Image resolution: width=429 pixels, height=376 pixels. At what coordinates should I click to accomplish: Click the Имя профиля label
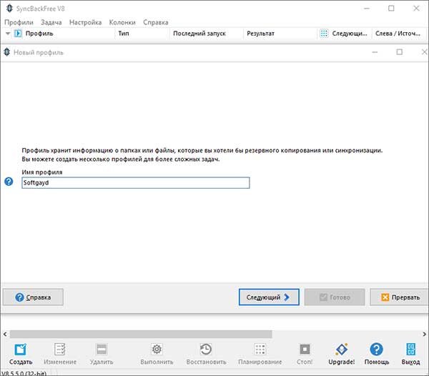pyautogui.click(x=42, y=172)
